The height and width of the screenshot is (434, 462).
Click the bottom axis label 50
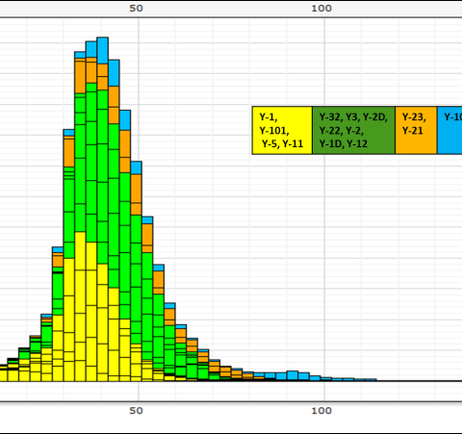pos(136,411)
